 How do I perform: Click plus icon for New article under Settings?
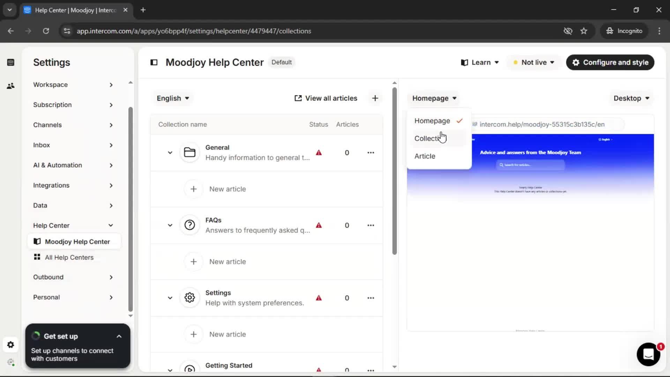(194, 334)
